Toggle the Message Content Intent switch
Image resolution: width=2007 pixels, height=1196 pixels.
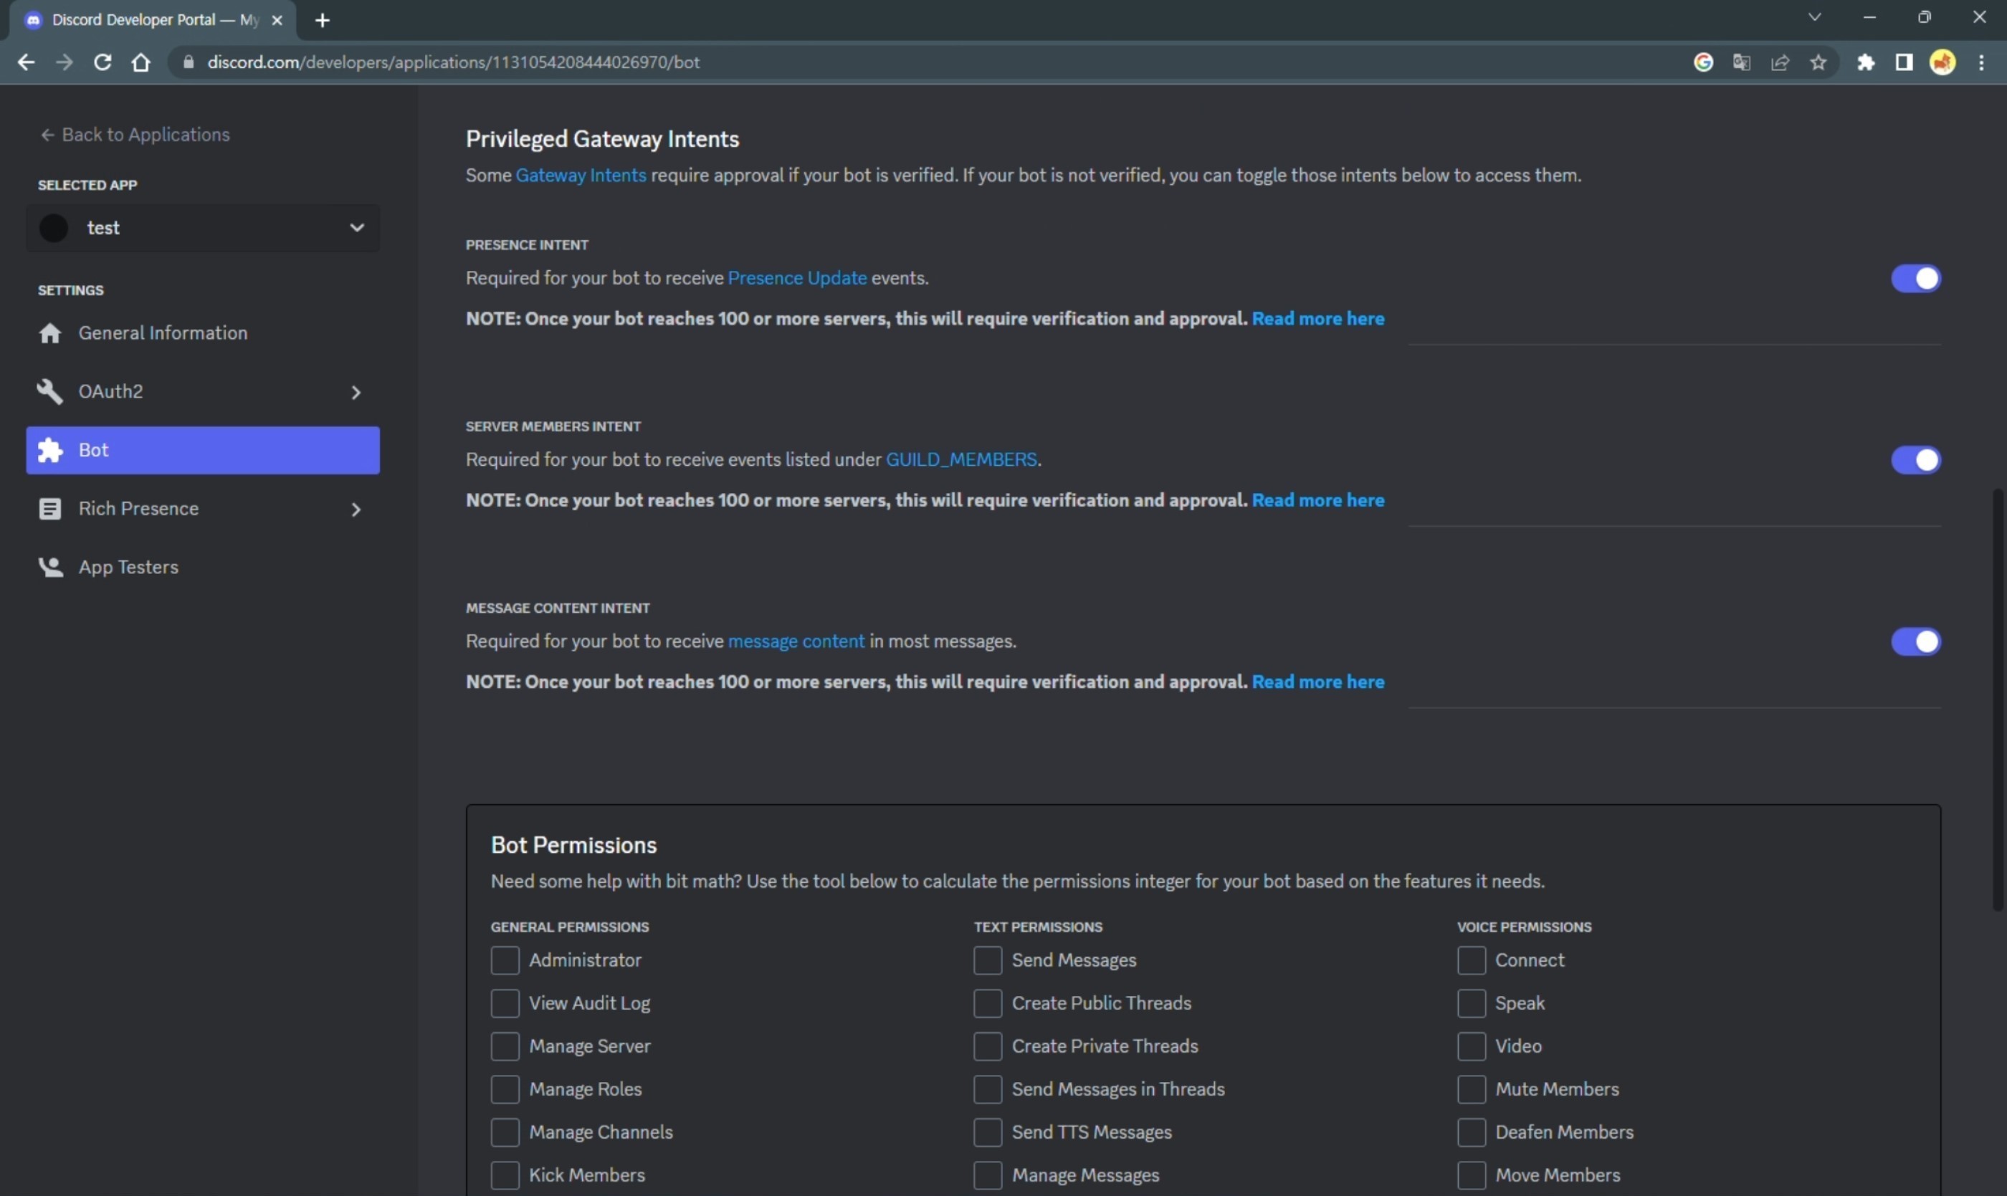pyautogui.click(x=1916, y=641)
